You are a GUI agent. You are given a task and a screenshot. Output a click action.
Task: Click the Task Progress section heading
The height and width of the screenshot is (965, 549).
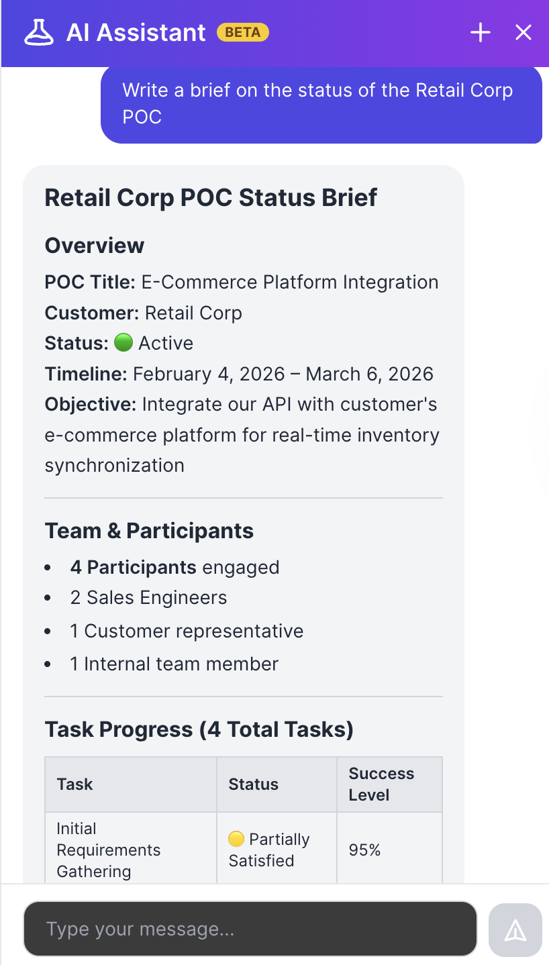click(199, 729)
